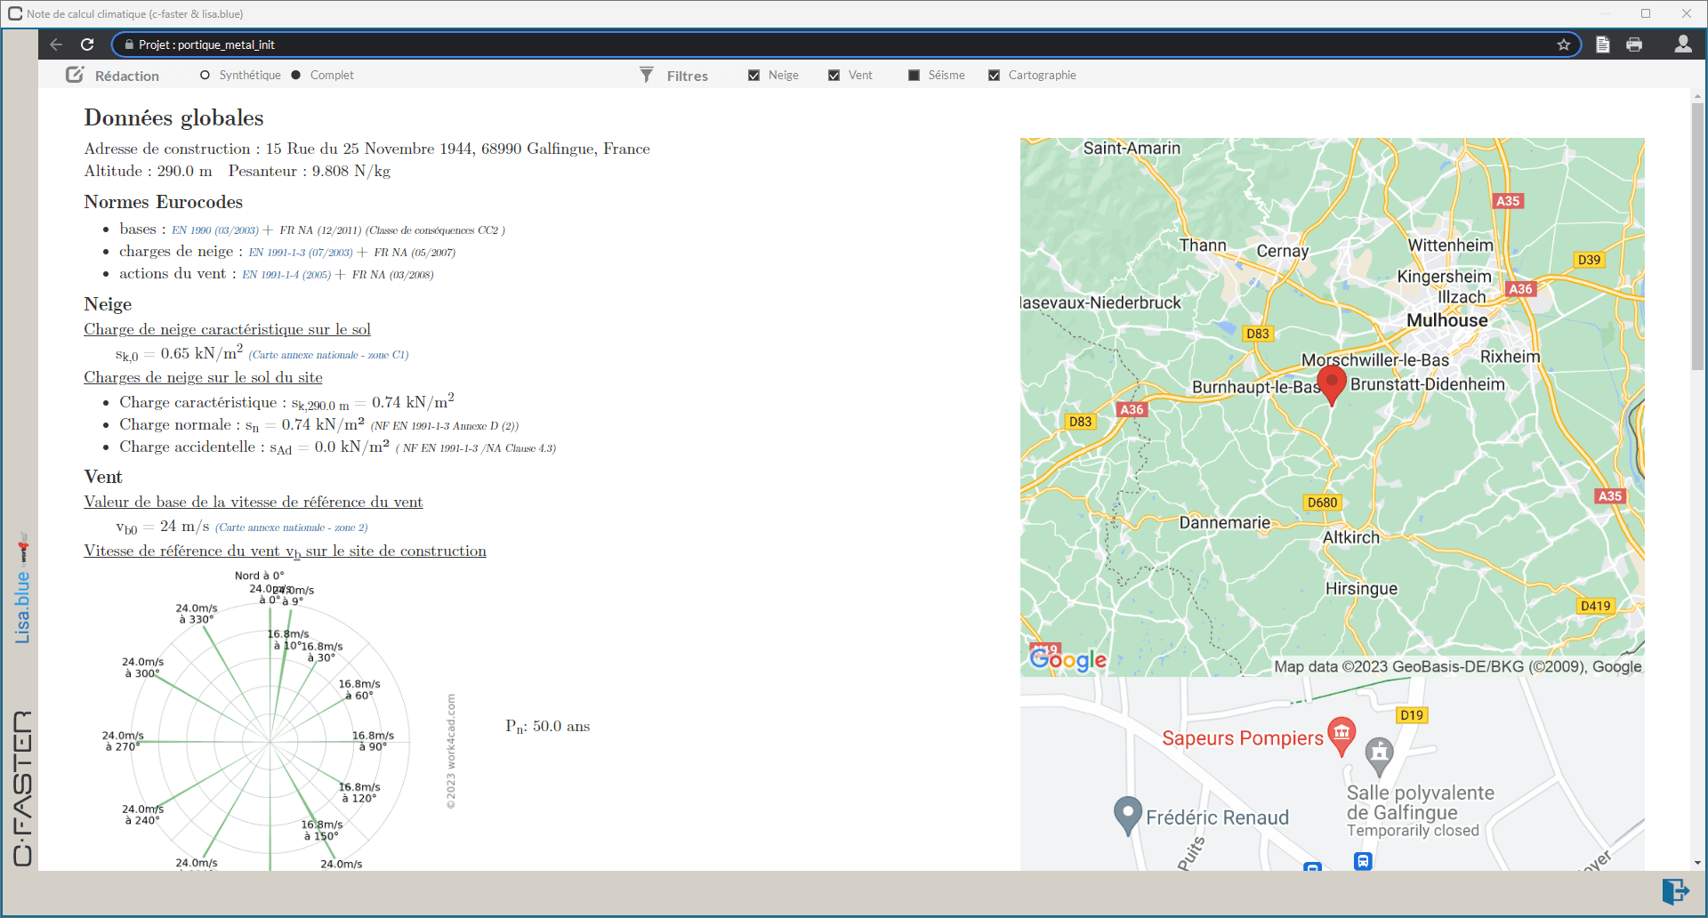This screenshot has width=1708, height=918.
Task: Toggle the Neige filter checkbox
Action: (753, 75)
